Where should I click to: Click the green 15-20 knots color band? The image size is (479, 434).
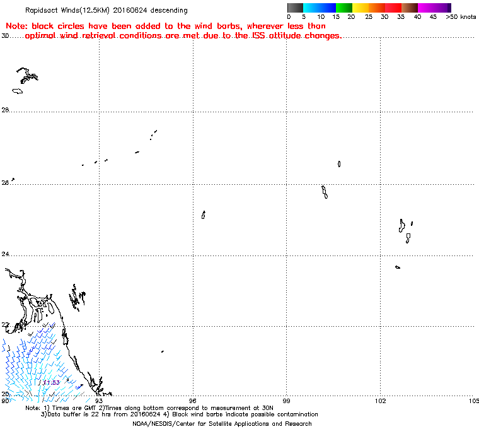tap(344, 8)
